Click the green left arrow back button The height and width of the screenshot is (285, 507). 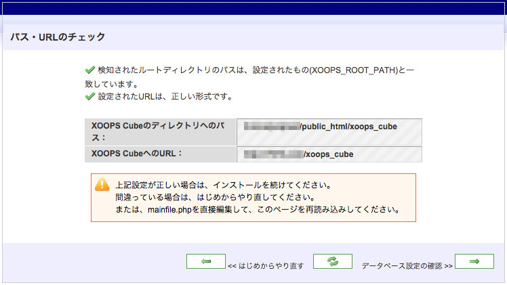pyautogui.click(x=206, y=261)
